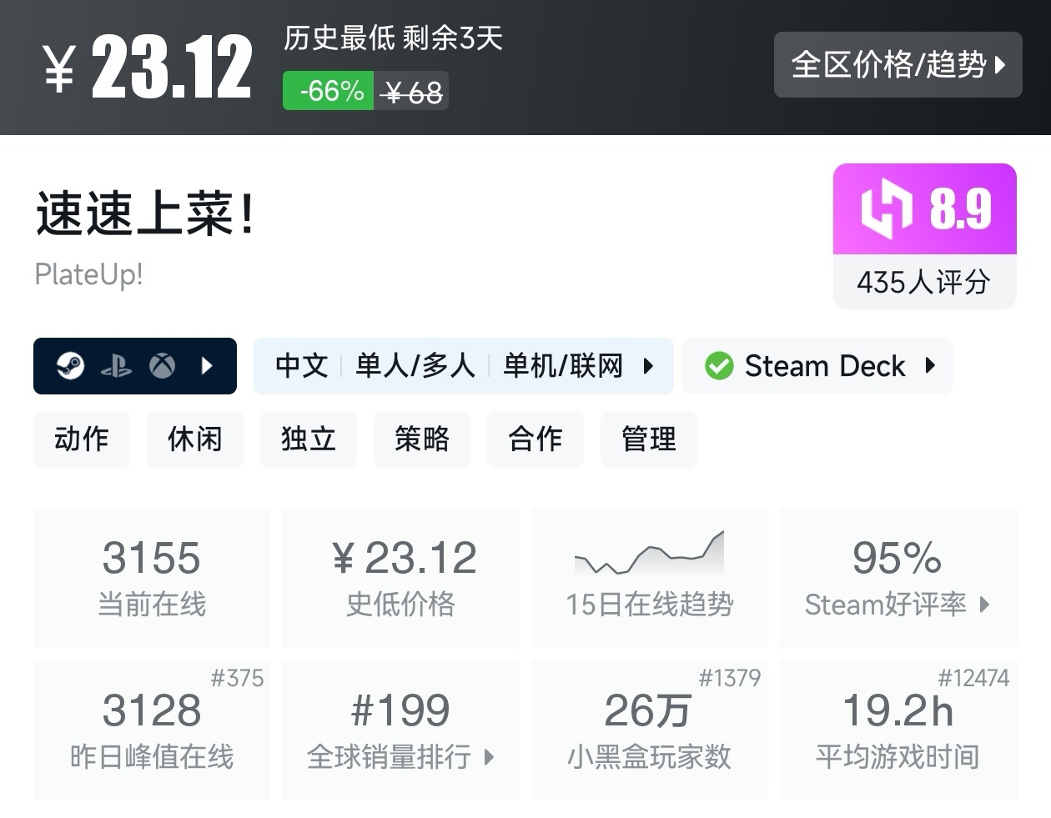The image size is (1051, 818).
Task: Click the Steam platform icon
Action: click(x=70, y=365)
